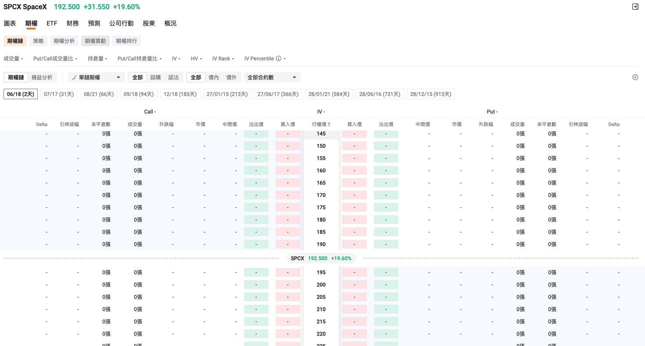The width and height of the screenshot is (645, 346).
Task: Click strike price 145
Action: (321, 133)
